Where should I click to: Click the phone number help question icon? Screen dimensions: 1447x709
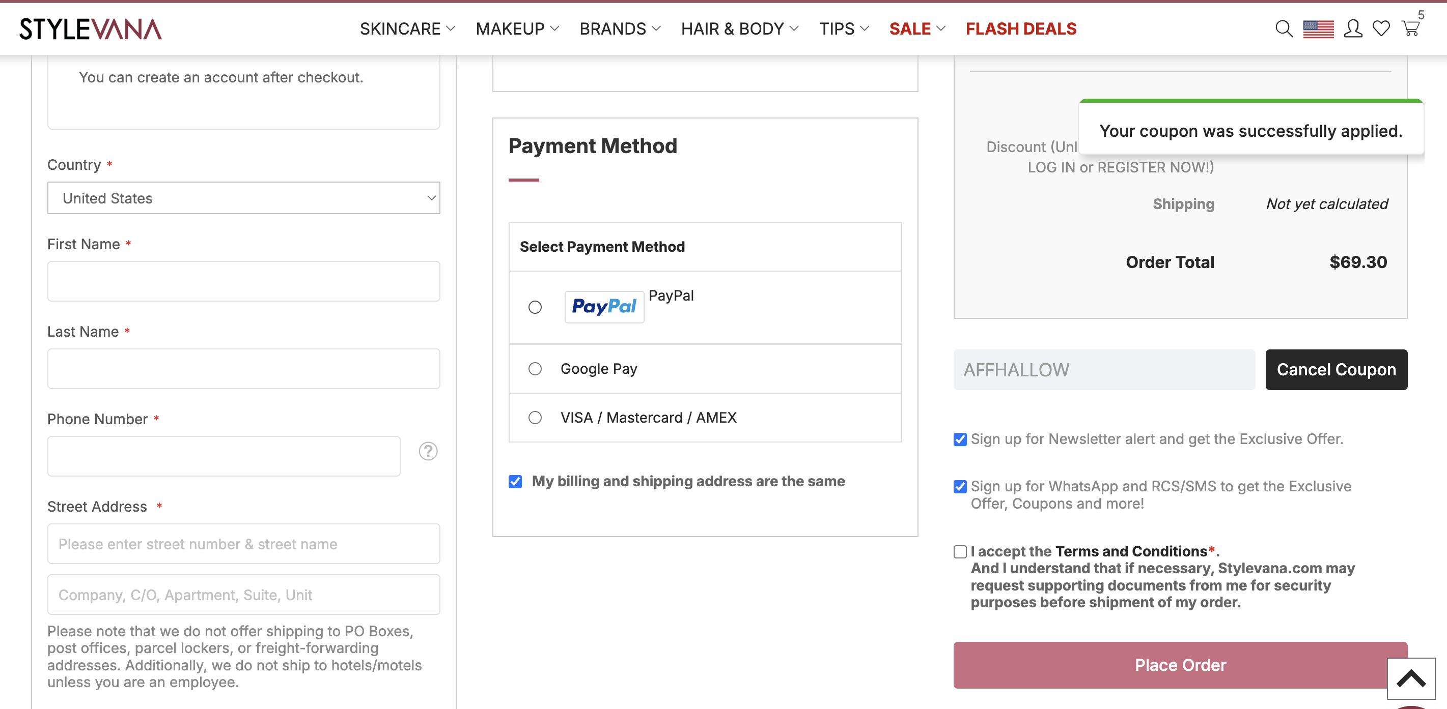428,451
